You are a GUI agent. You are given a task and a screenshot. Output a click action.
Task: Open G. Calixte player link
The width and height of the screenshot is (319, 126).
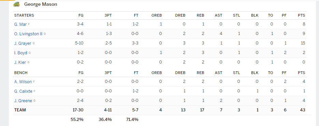23,91
